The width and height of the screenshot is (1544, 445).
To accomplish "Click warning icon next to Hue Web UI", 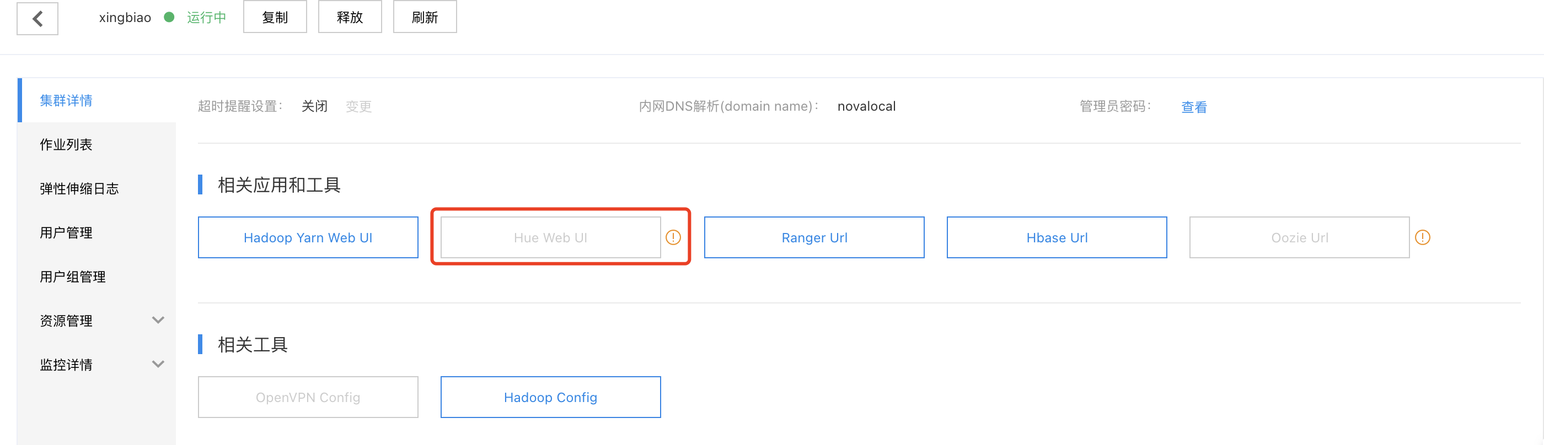I will (x=673, y=238).
